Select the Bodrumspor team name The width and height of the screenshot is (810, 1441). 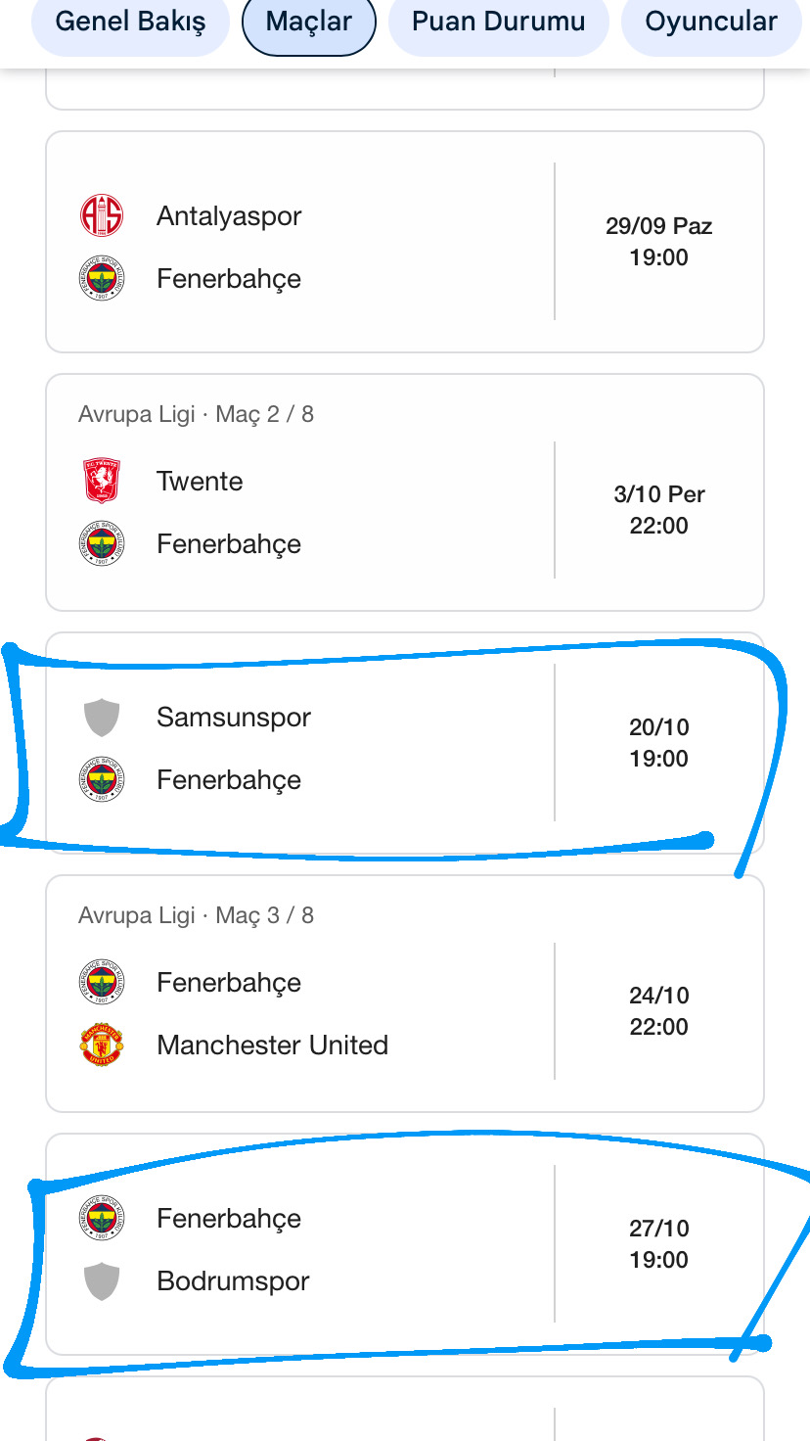pos(233,1281)
